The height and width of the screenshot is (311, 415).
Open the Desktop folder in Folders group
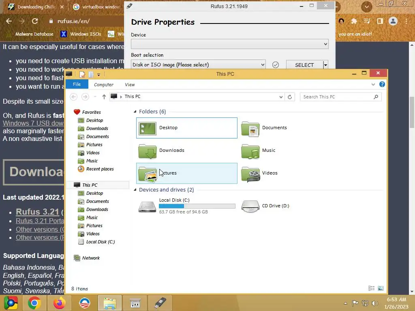(186, 128)
